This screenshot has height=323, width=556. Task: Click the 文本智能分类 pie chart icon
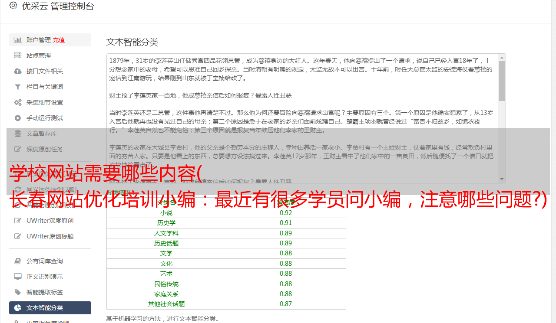[x=18, y=308]
